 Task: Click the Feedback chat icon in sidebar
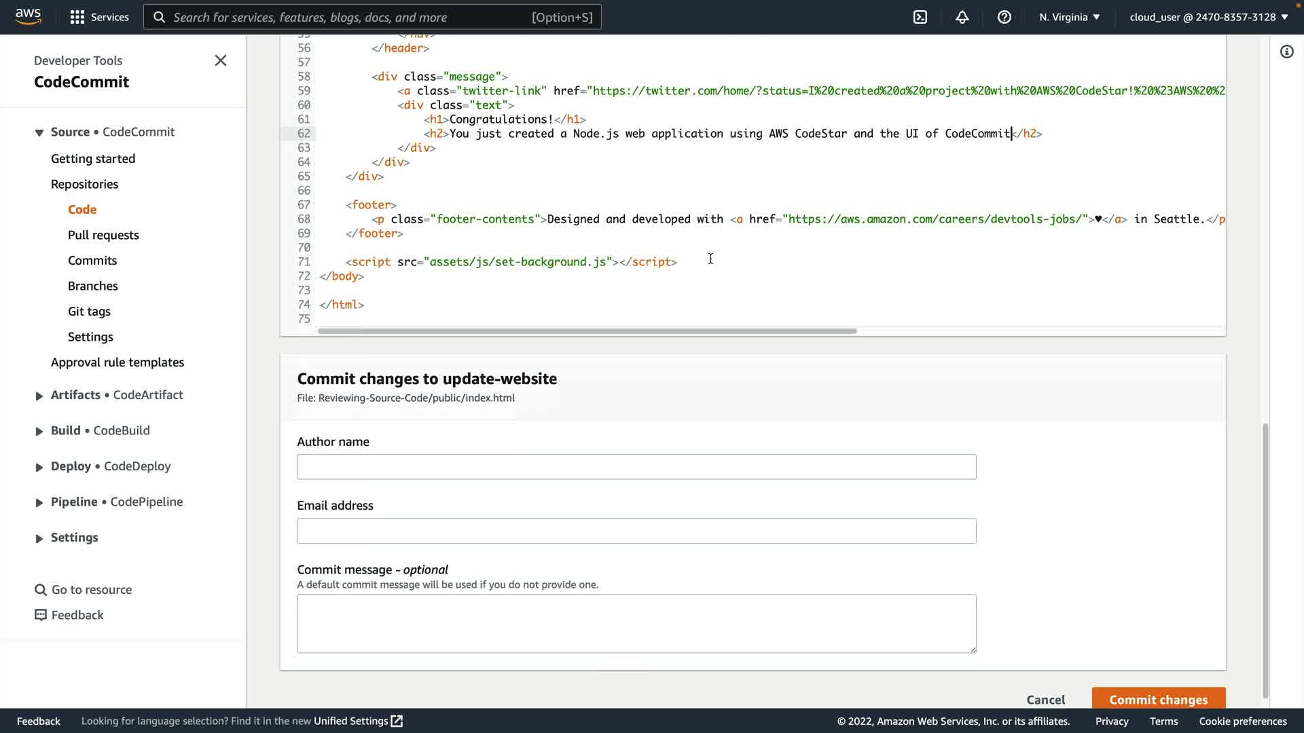pyautogui.click(x=41, y=615)
